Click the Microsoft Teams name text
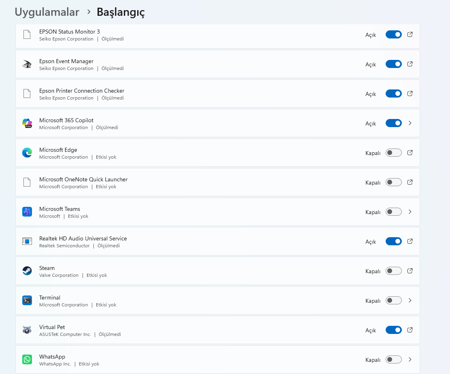The image size is (450, 374). pos(60,209)
